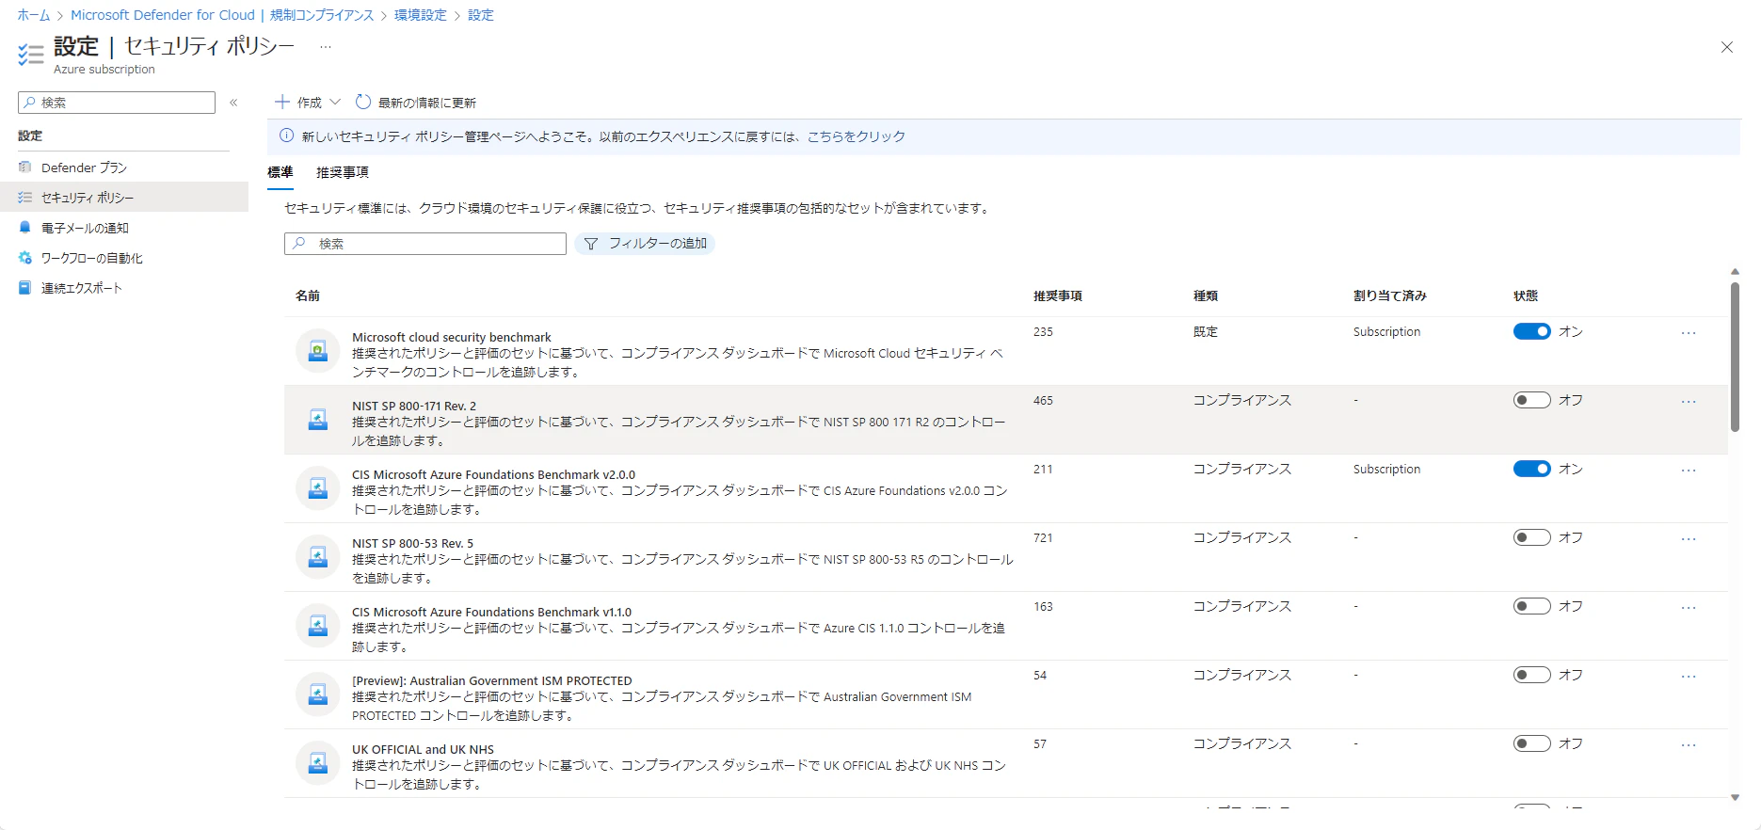Select the 標準 tab
1761x830 pixels.
[x=280, y=172]
